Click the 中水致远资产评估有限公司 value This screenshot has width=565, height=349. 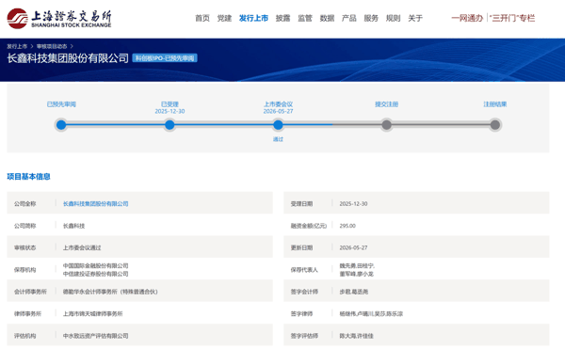tap(95, 336)
